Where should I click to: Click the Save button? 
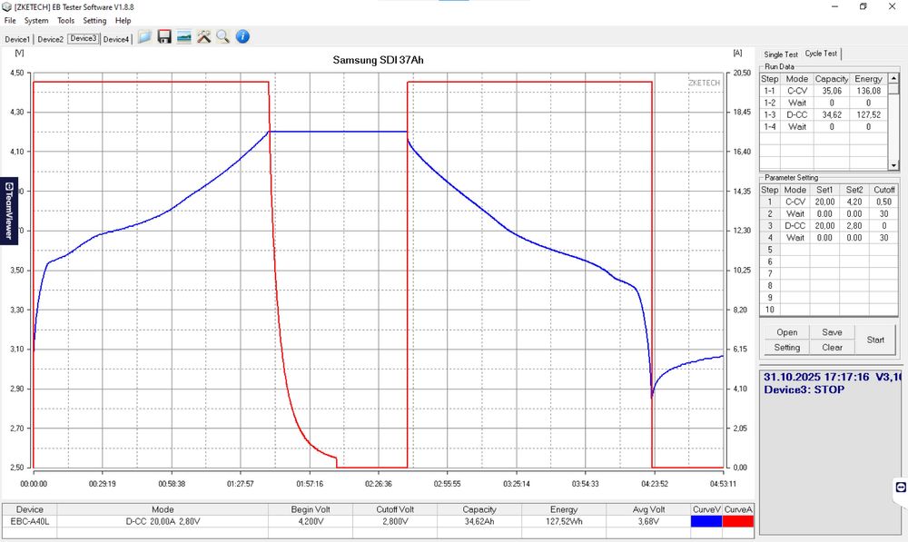pos(832,332)
